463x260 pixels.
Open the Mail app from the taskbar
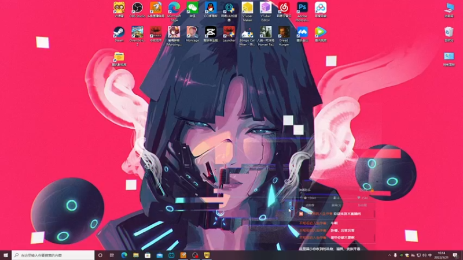click(x=160, y=255)
